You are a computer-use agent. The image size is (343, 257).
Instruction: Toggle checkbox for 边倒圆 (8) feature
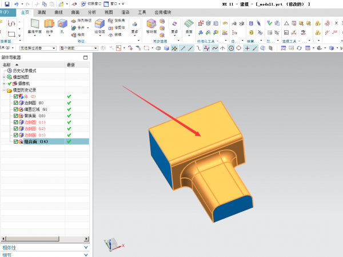15,103
